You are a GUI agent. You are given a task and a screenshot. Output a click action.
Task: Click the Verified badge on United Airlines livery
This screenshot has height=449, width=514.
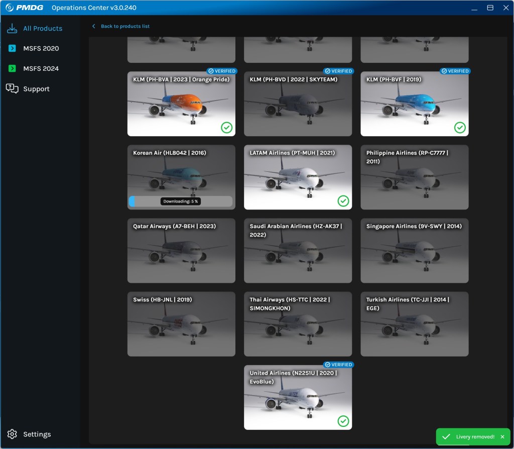click(338, 365)
